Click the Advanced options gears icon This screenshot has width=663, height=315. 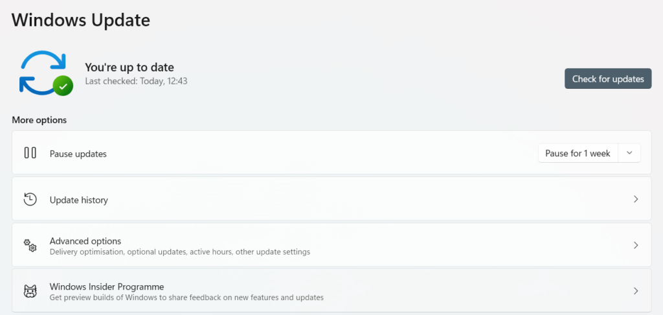(30, 245)
